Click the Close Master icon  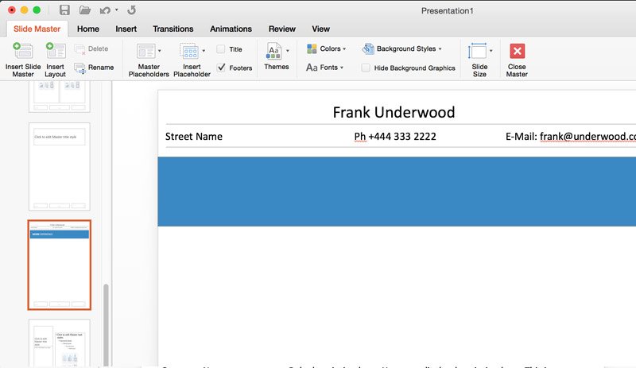click(x=517, y=52)
